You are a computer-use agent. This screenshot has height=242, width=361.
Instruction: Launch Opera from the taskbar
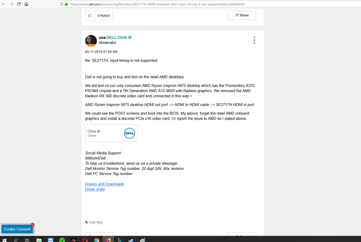click(85, 240)
